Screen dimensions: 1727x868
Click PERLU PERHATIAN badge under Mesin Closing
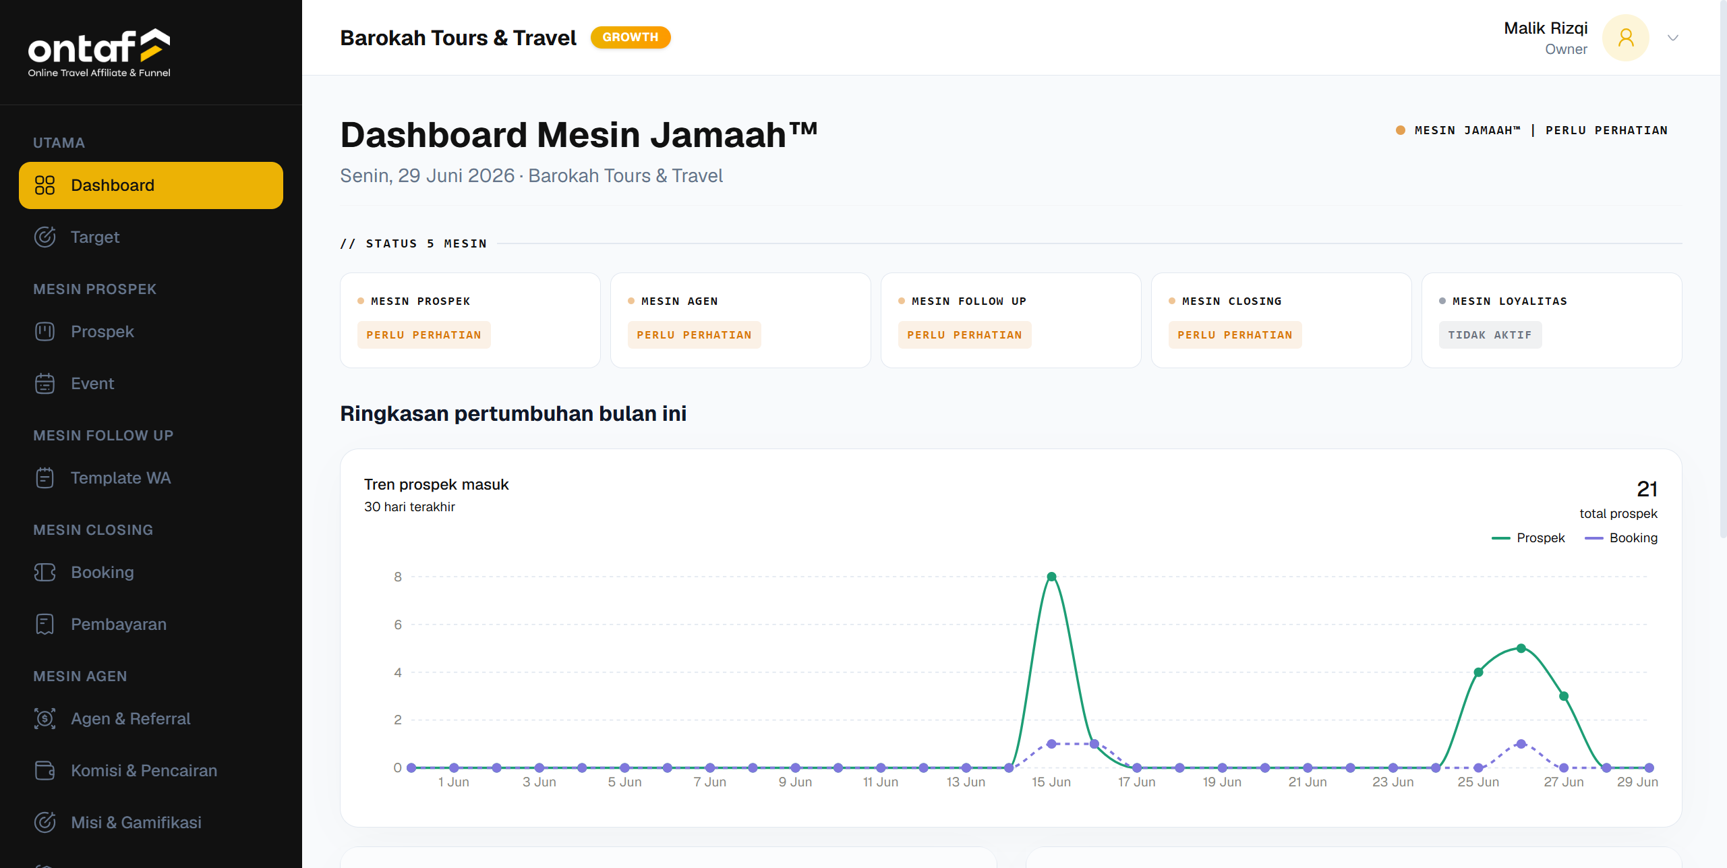click(x=1235, y=335)
